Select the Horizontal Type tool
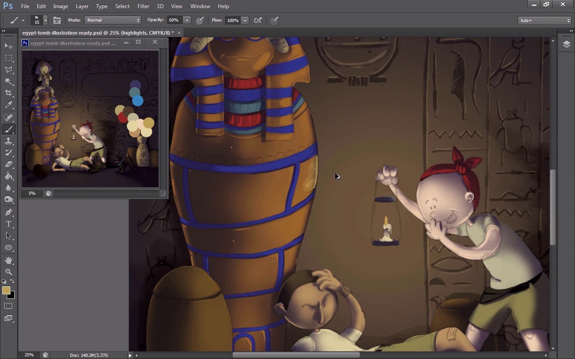Image resolution: width=575 pixels, height=359 pixels. [9, 224]
